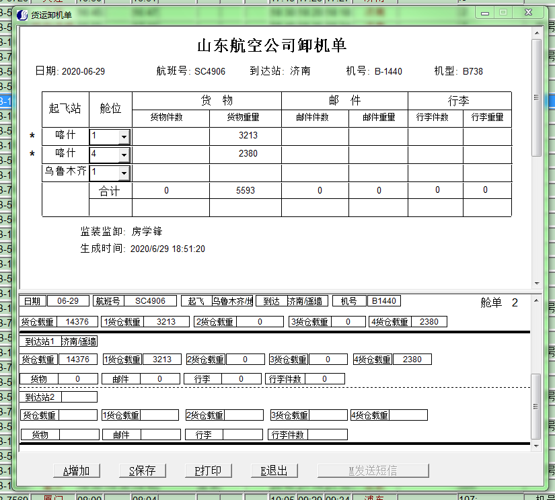This screenshot has width=555, height=500.
Task: Open the 舱位 dropdown showing 4 for 喀什
Action: click(x=124, y=155)
